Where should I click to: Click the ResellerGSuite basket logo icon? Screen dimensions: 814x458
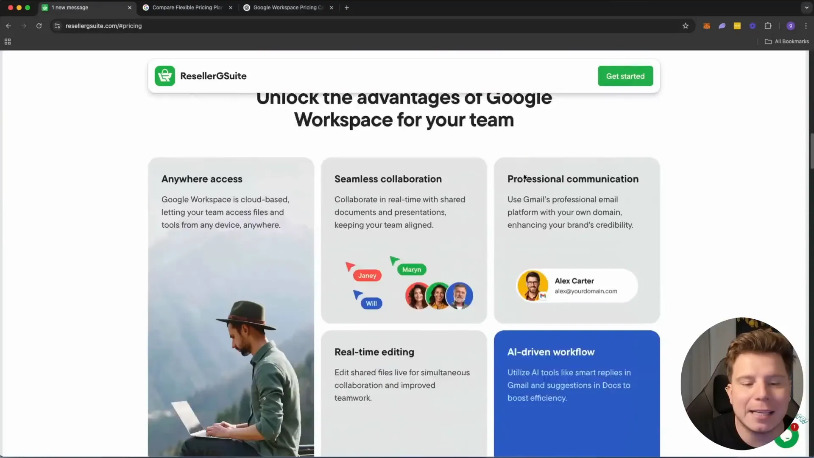pos(164,76)
